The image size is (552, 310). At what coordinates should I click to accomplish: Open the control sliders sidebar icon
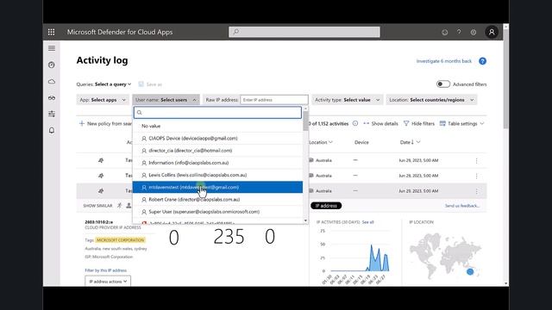pos(52,114)
